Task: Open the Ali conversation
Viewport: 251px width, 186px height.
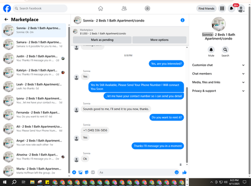Action: click(x=34, y=128)
